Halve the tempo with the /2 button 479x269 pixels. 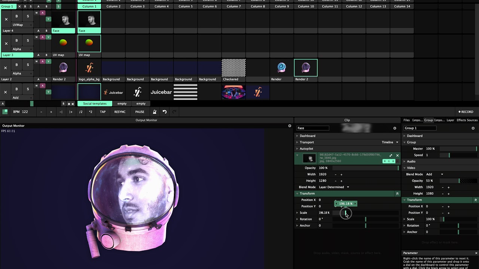tap(81, 112)
